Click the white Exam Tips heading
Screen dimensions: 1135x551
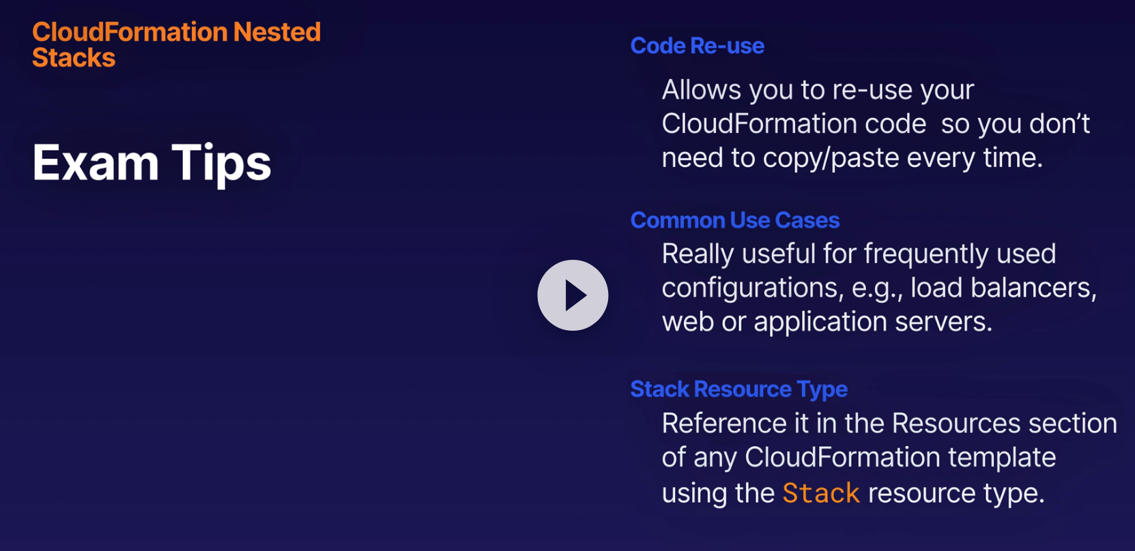[152, 163]
